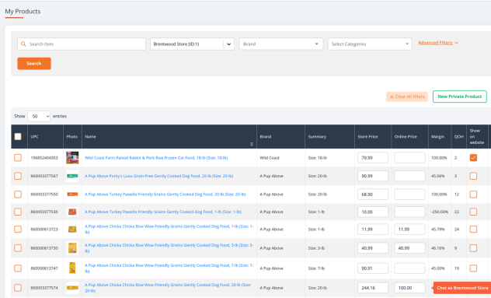Edit store price 68.90 field
Screen dimensions: 491x298
[x=373, y=195]
